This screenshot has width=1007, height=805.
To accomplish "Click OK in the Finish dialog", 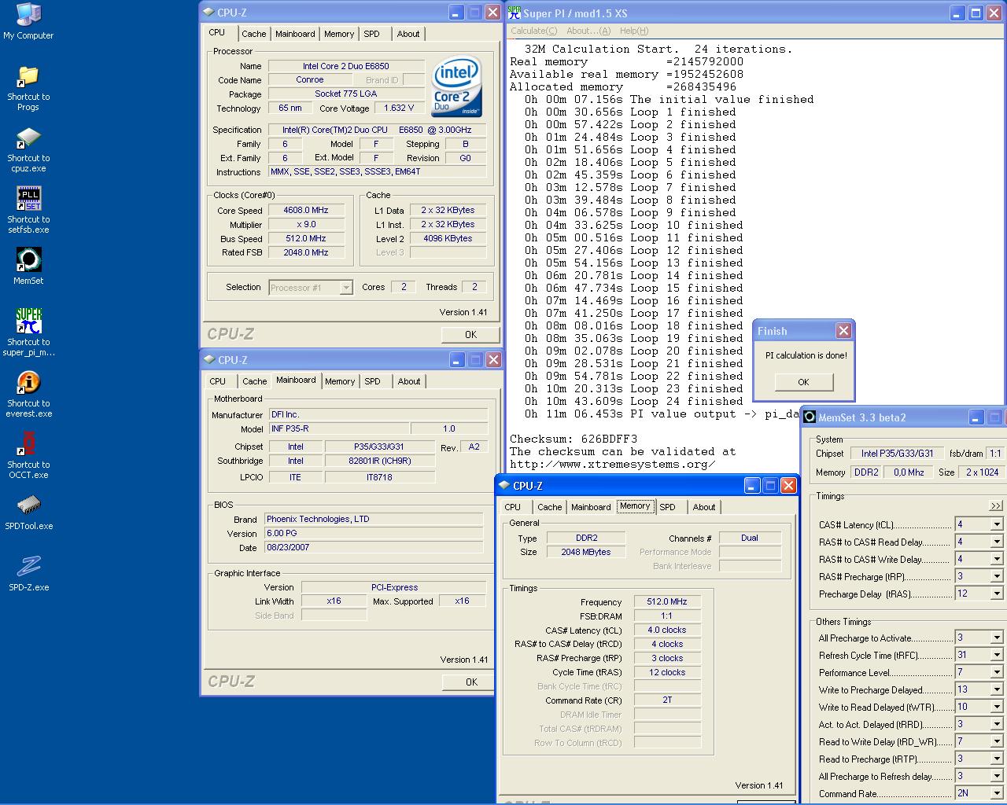I will [x=803, y=382].
